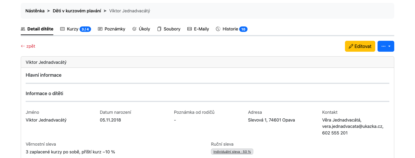Click the note icon beside Poznámky

click(x=100, y=29)
